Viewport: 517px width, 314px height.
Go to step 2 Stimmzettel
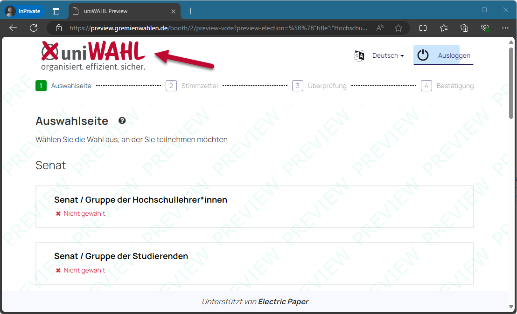[x=192, y=86]
